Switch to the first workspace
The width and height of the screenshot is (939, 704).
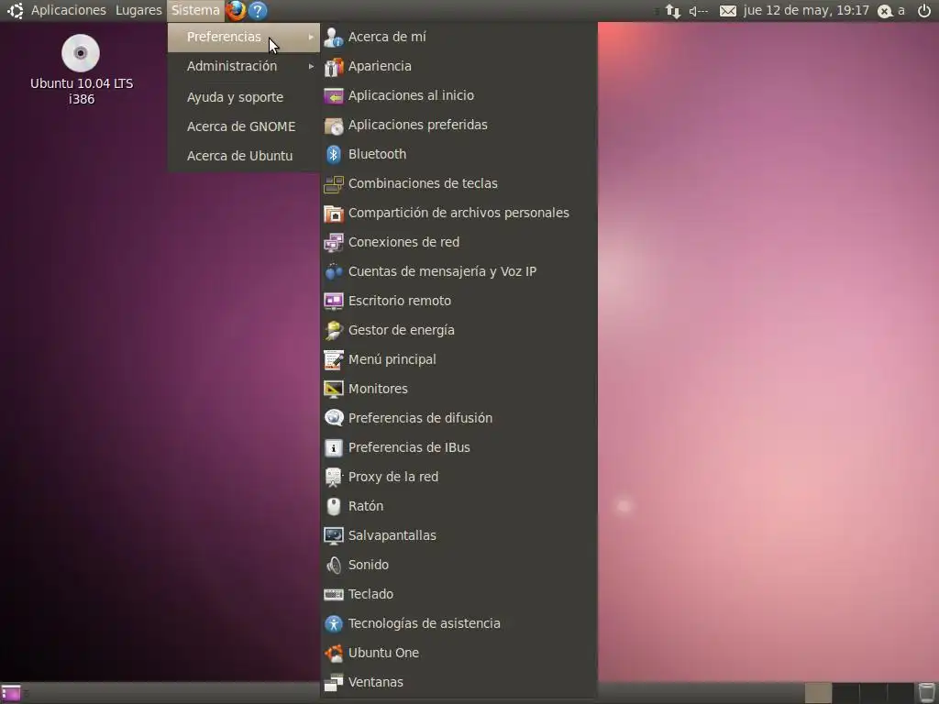click(x=818, y=693)
